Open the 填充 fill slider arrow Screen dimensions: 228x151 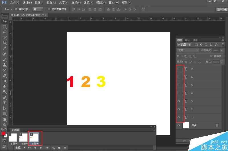click(x=222, y=62)
